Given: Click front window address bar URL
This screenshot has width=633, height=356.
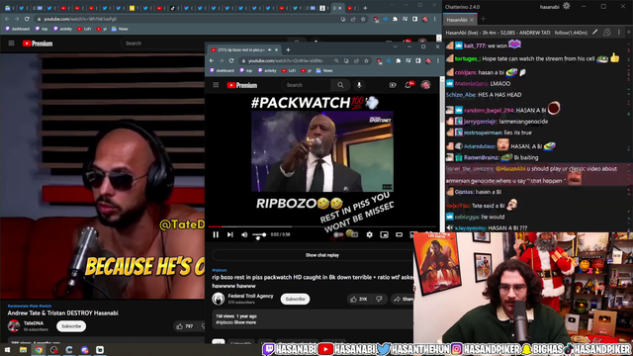Looking at the screenshot, I should pos(286,60).
